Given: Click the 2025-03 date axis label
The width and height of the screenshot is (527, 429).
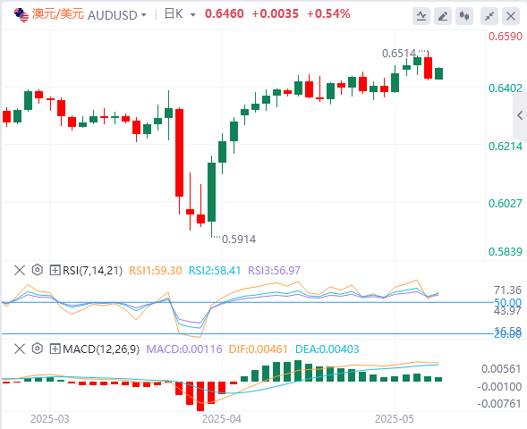Looking at the screenshot, I should 50,419.
